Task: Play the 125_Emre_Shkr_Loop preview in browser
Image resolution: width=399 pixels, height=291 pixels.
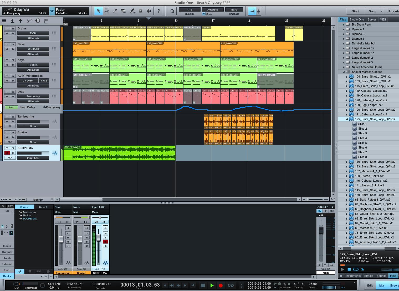Action: coord(342,269)
